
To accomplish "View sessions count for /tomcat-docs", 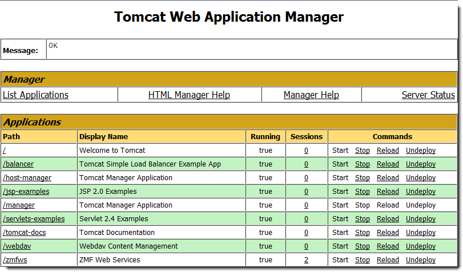I will (306, 233).
